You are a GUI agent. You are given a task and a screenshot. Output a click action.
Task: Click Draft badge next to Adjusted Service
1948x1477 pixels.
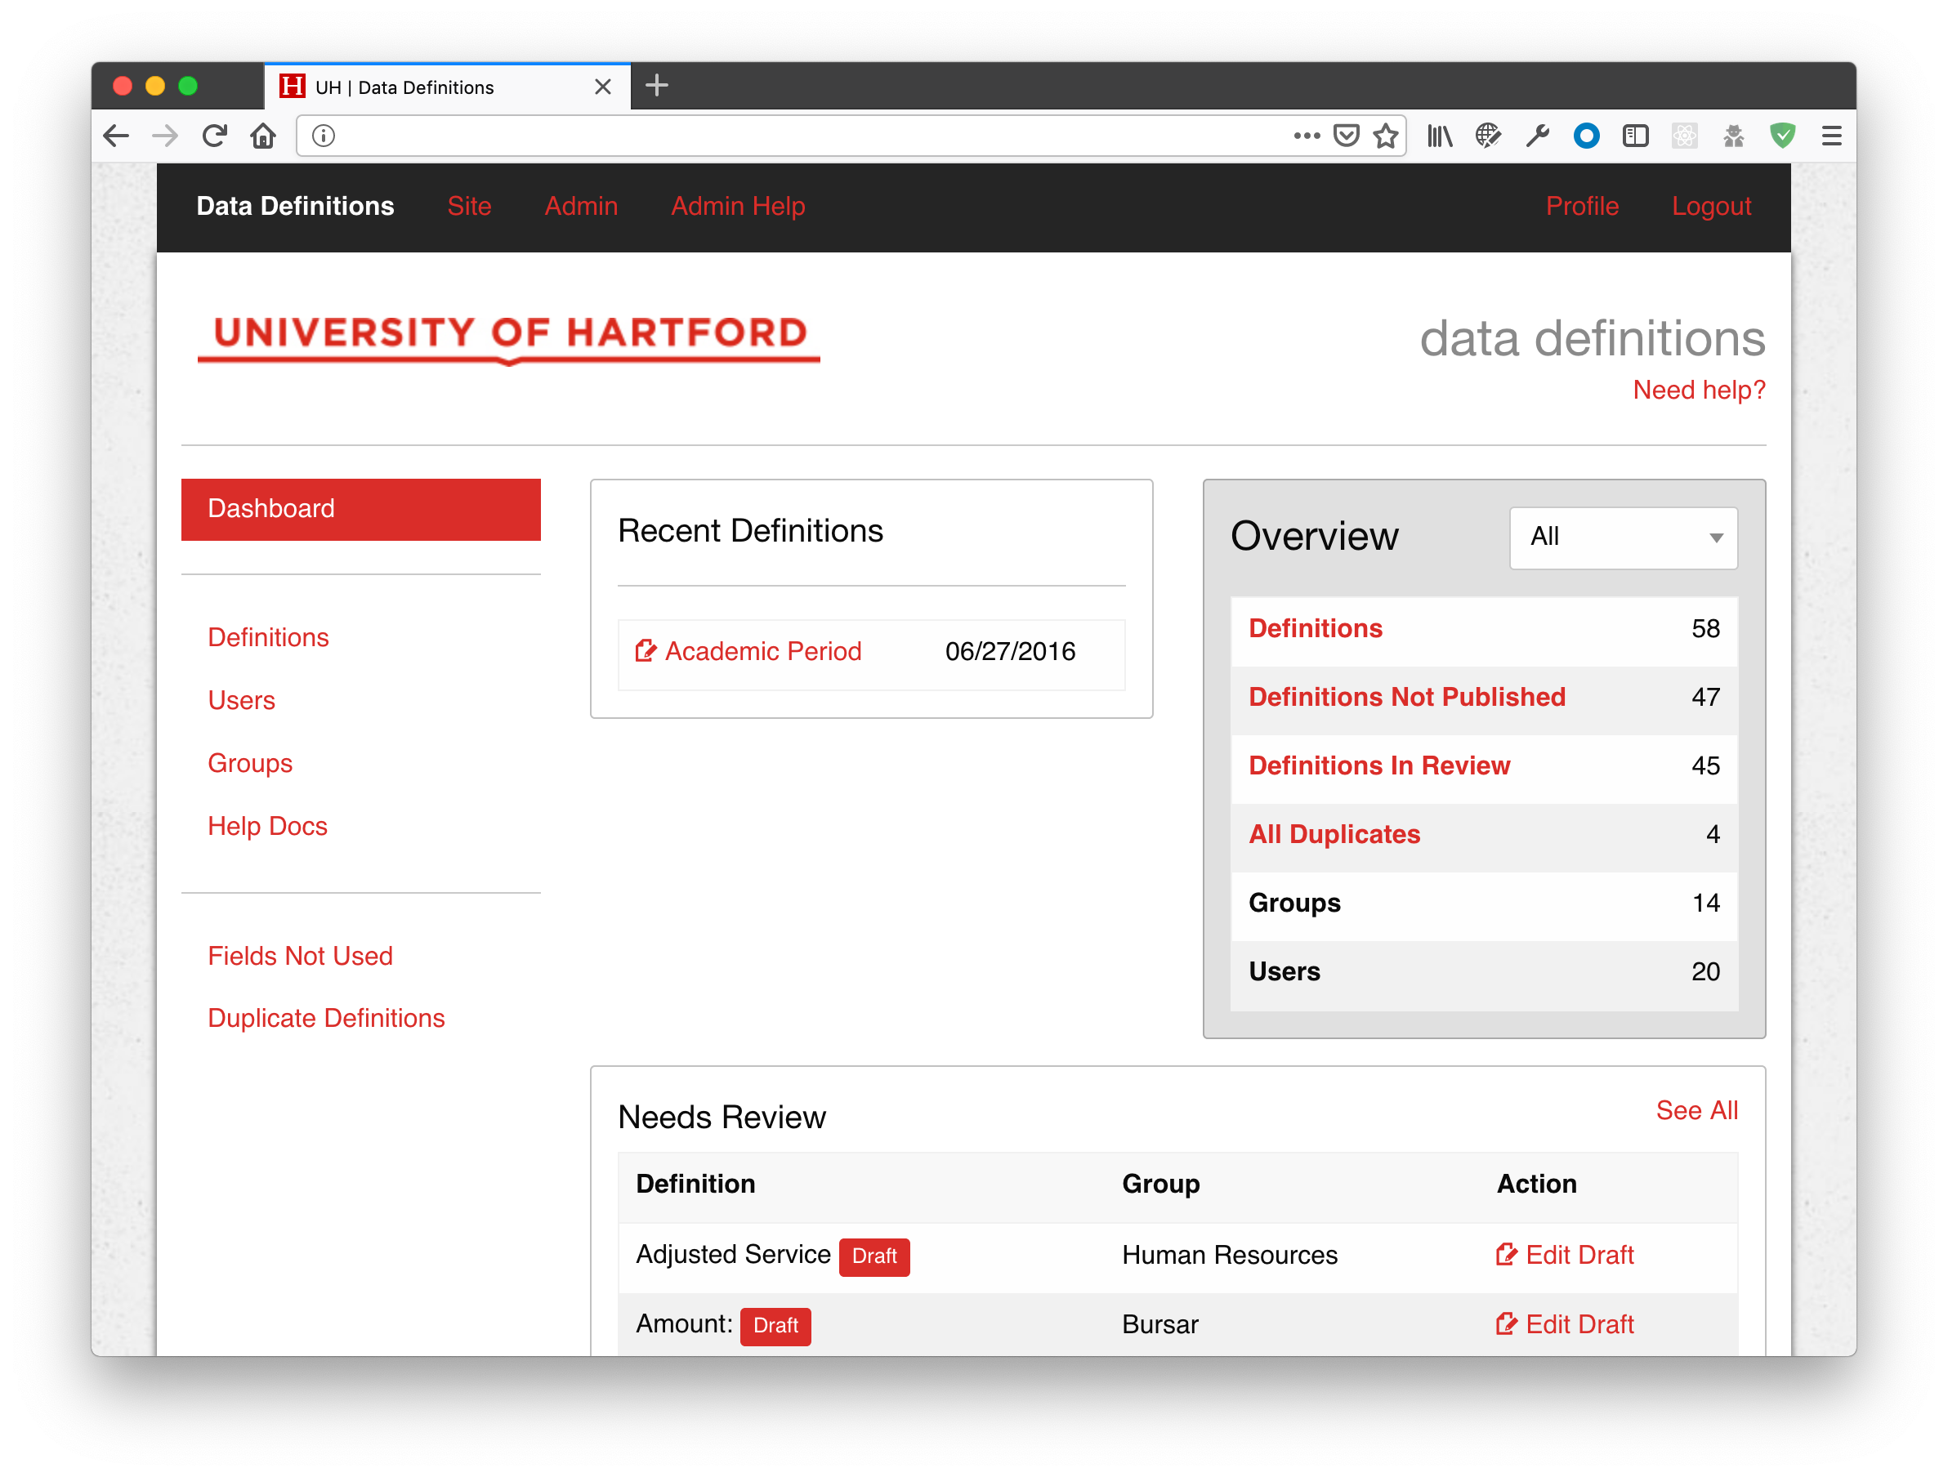coord(874,1256)
